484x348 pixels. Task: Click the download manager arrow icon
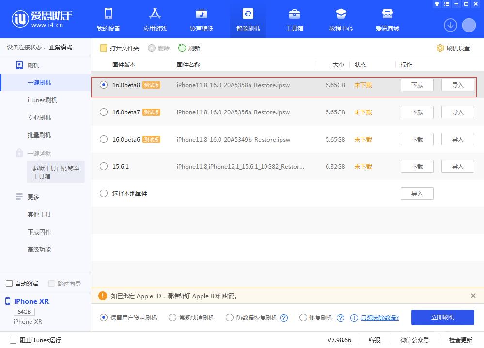coord(450,25)
